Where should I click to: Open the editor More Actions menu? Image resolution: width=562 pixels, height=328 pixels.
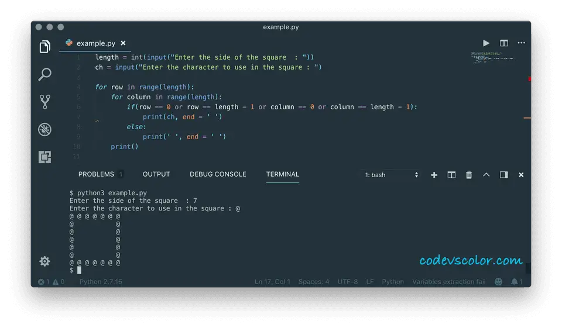point(521,43)
